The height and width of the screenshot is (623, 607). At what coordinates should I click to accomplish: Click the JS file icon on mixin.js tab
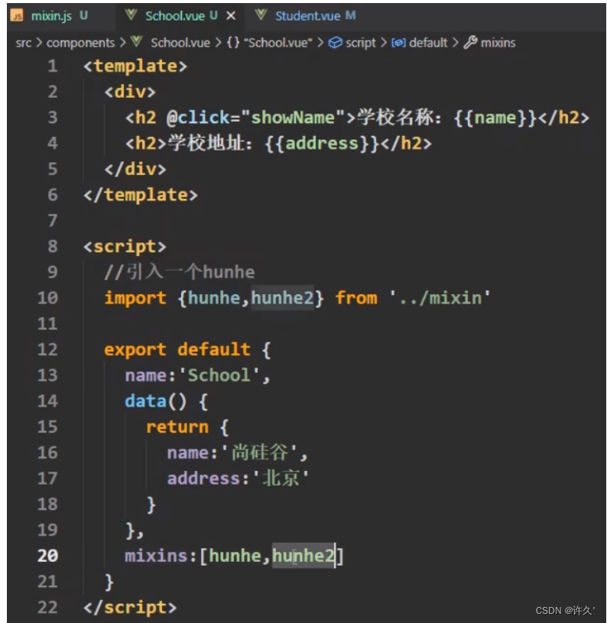17,16
